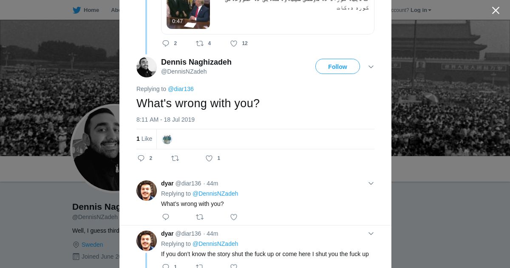Screen dimensions: 510x268
Task: Follow Dennis Naghizadeh
Action: 337,67
